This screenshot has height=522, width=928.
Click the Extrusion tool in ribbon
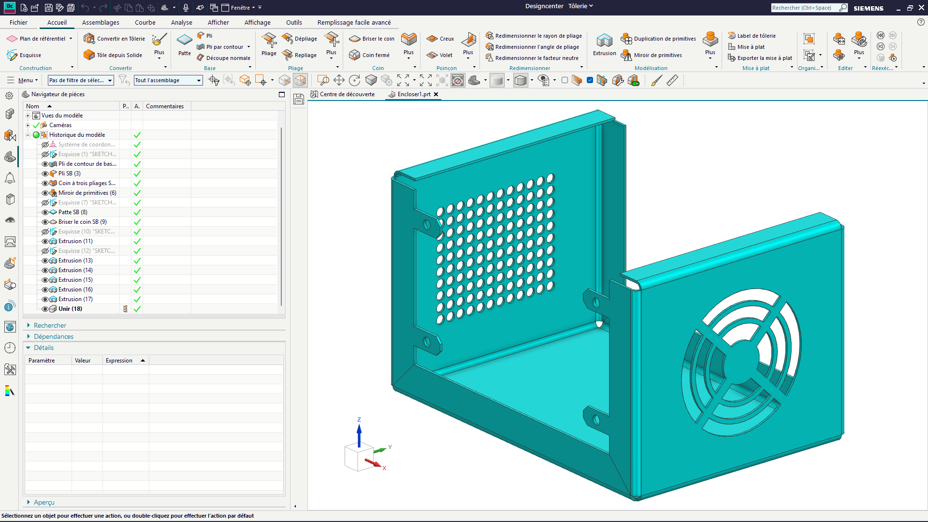click(604, 44)
